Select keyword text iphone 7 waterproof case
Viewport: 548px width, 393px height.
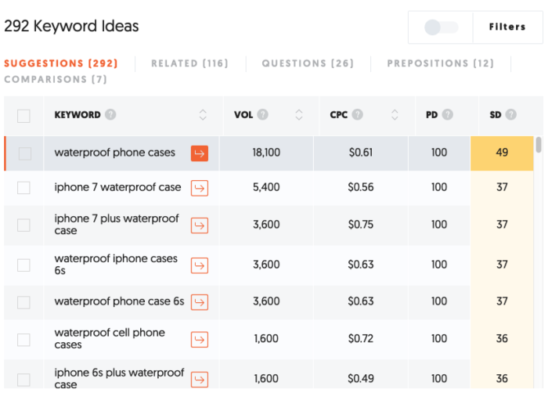(x=117, y=187)
